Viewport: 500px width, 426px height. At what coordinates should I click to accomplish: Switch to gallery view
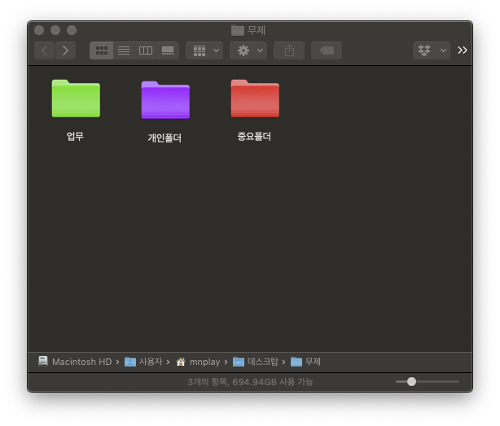[x=168, y=51]
